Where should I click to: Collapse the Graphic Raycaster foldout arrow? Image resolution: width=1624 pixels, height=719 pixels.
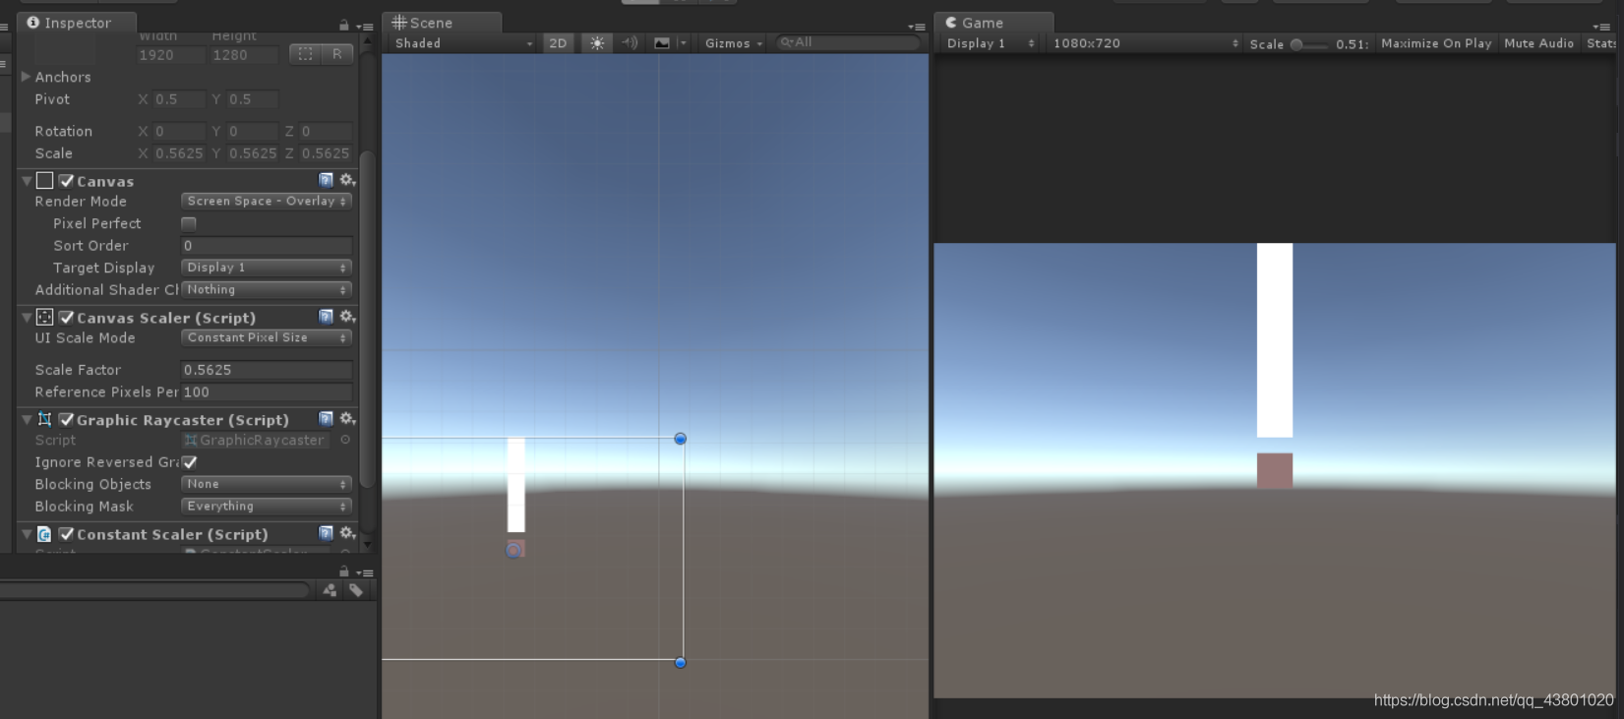tap(27, 420)
